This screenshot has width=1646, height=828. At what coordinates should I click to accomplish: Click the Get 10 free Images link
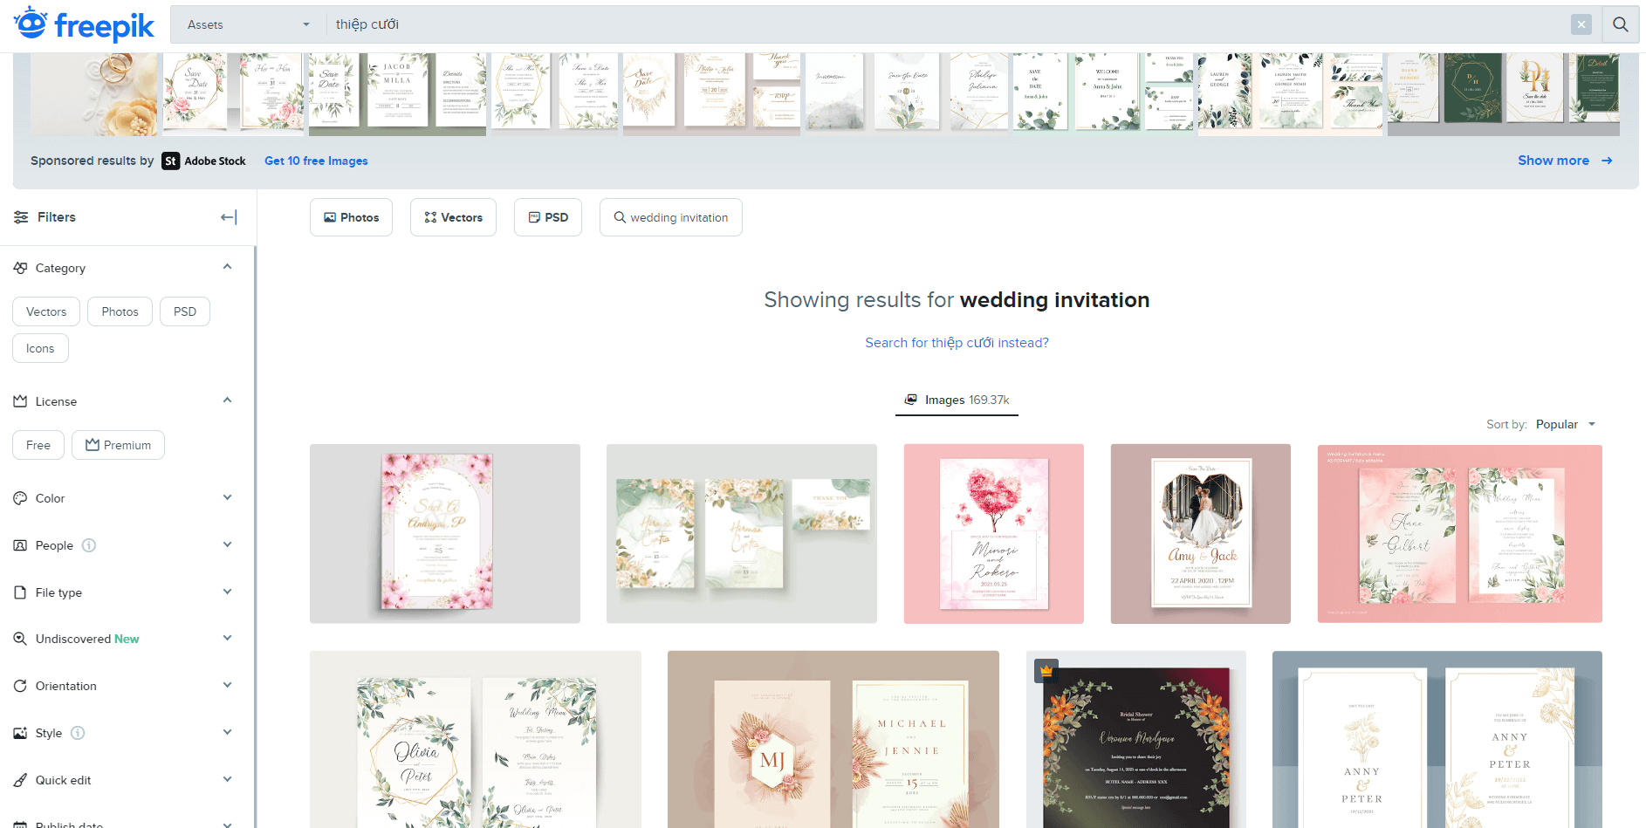[x=316, y=161]
